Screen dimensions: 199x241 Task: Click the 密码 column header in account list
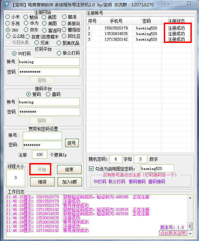[146, 21]
